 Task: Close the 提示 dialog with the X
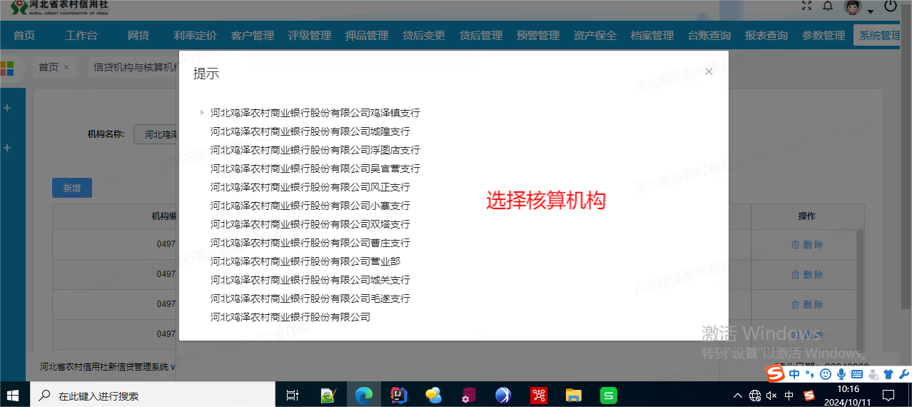(709, 71)
